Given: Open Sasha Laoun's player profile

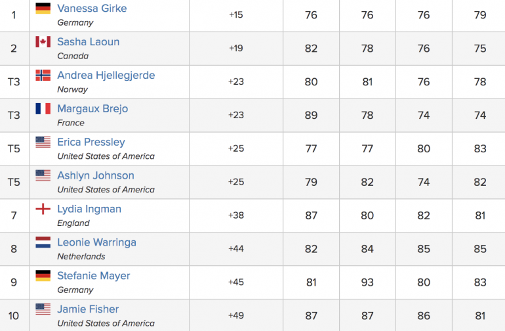Looking at the screenshot, I should [x=89, y=41].
